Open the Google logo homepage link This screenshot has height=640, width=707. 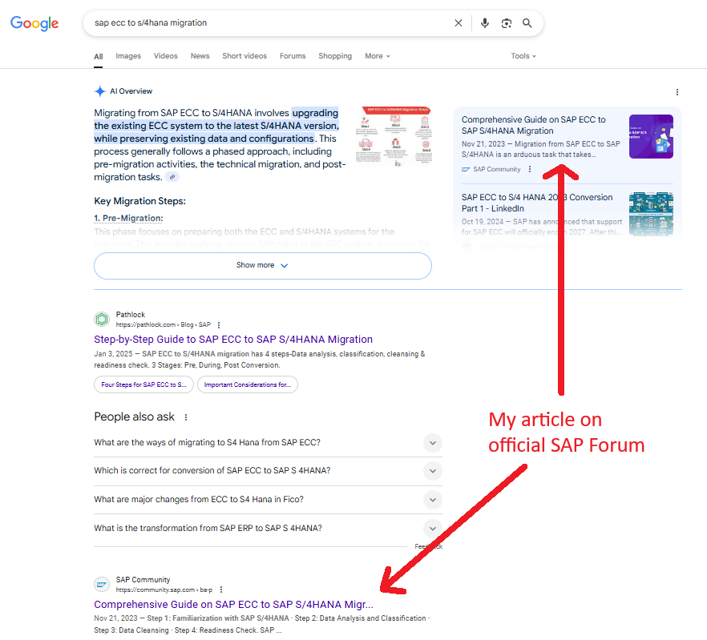[x=34, y=22]
